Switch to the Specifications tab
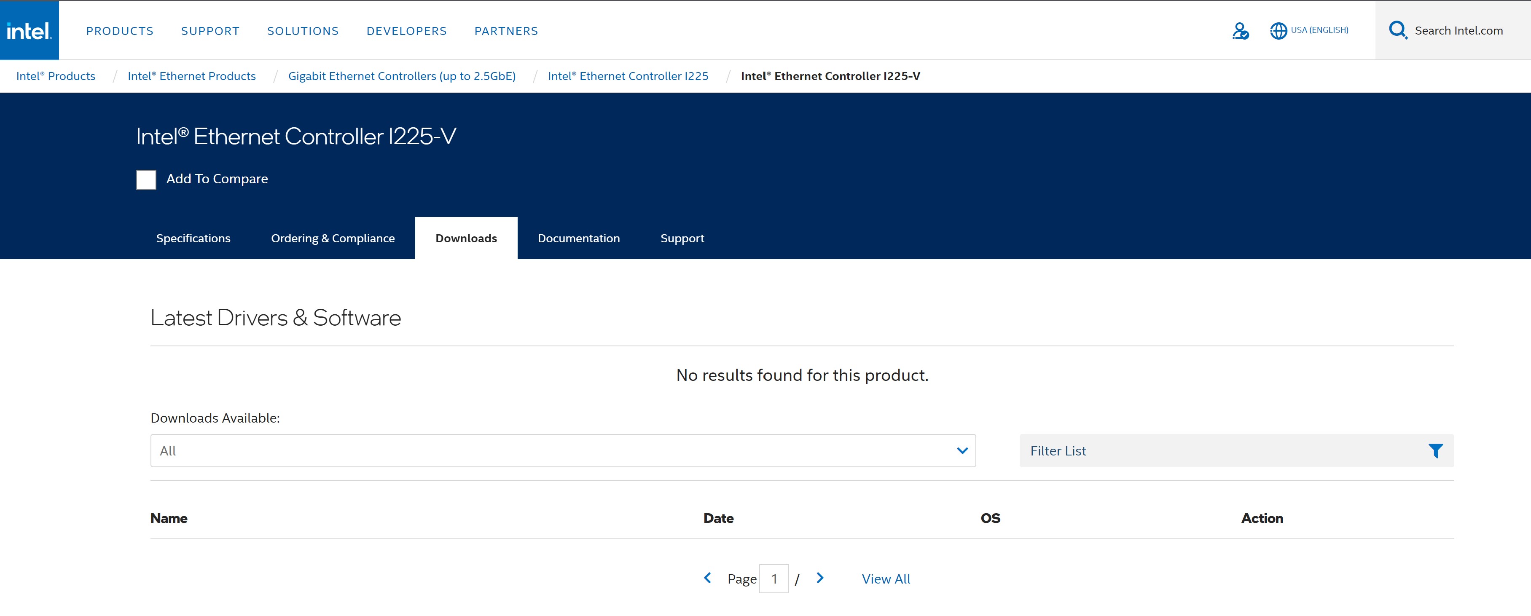The image size is (1531, 616). 193,238
